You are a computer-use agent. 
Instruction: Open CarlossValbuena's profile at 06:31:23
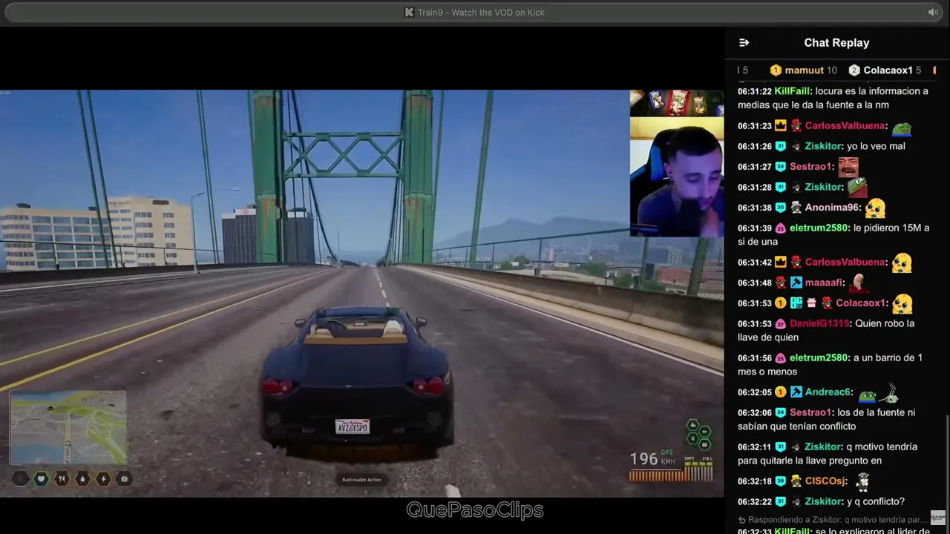[x=845, y=126]
